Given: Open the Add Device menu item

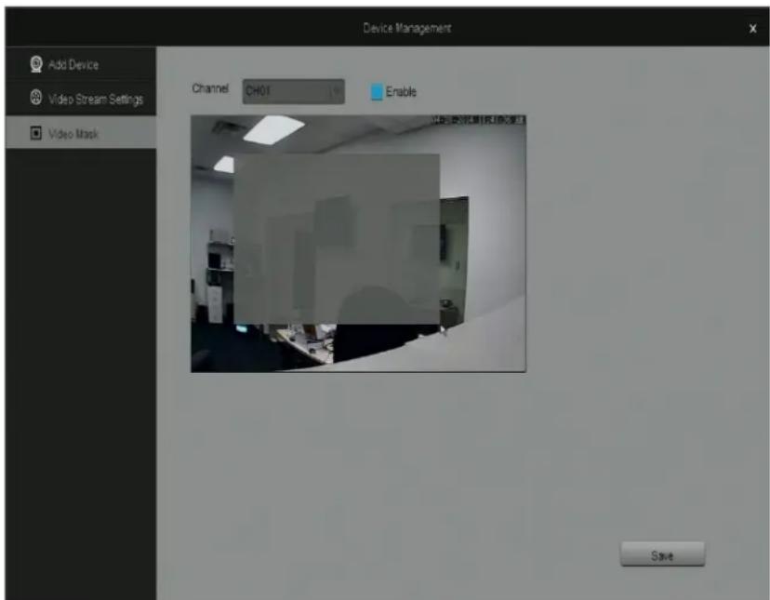Looking at the screenshot, I should (x=81, y=64).
